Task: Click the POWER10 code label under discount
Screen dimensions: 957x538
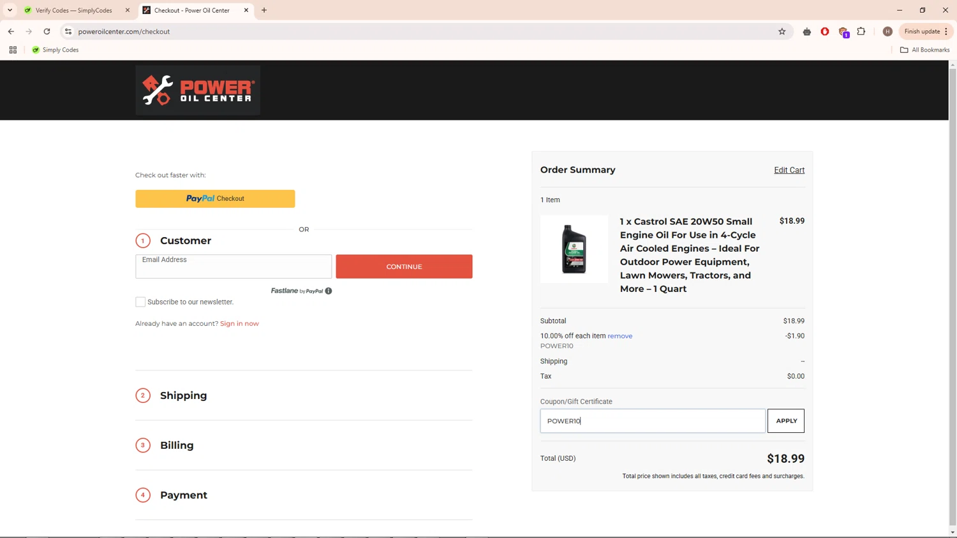Action: 557,346
